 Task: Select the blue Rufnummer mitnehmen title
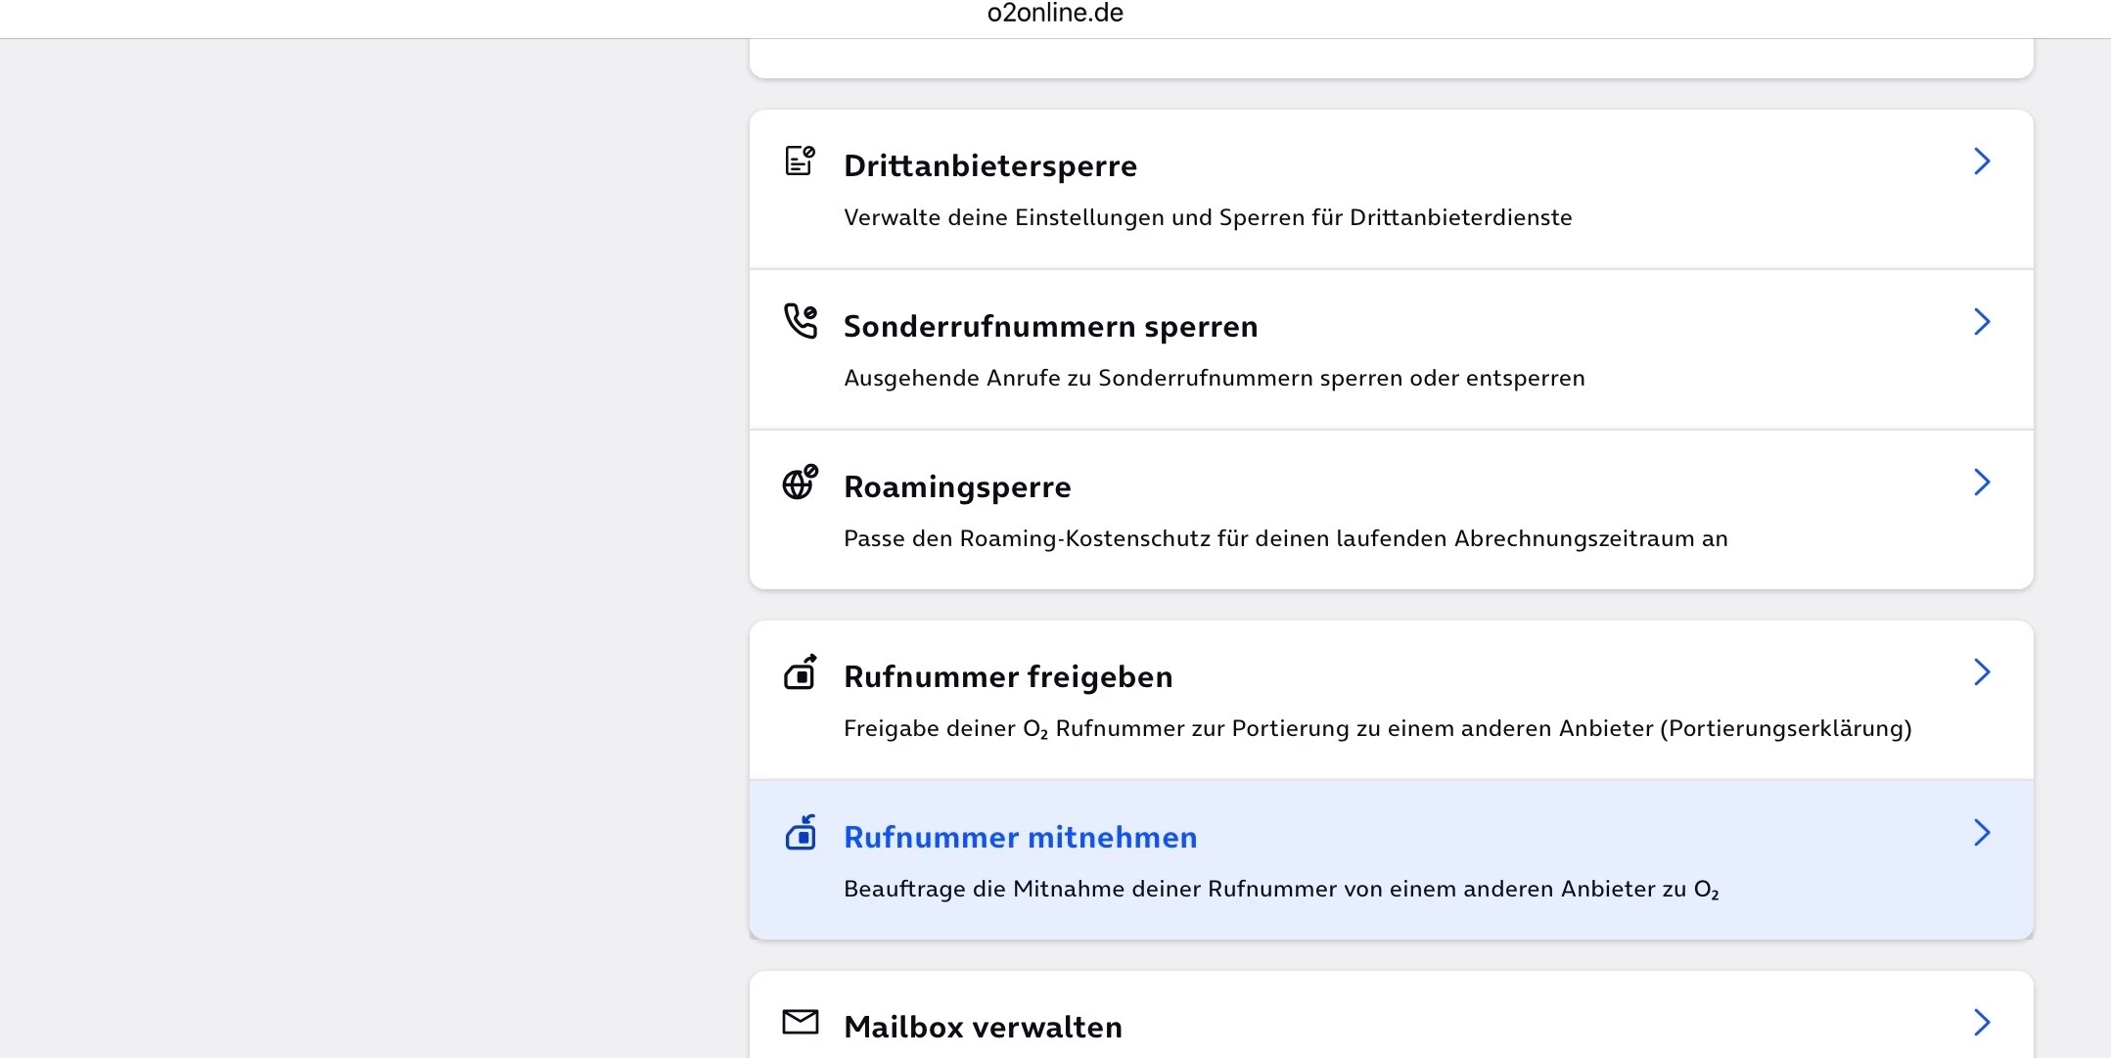tap(1020, 837)
